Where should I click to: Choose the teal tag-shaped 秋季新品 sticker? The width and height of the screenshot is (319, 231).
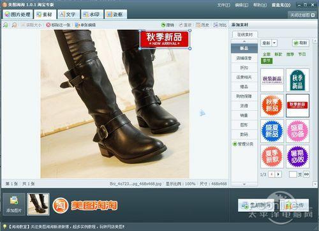pos(297,80)
